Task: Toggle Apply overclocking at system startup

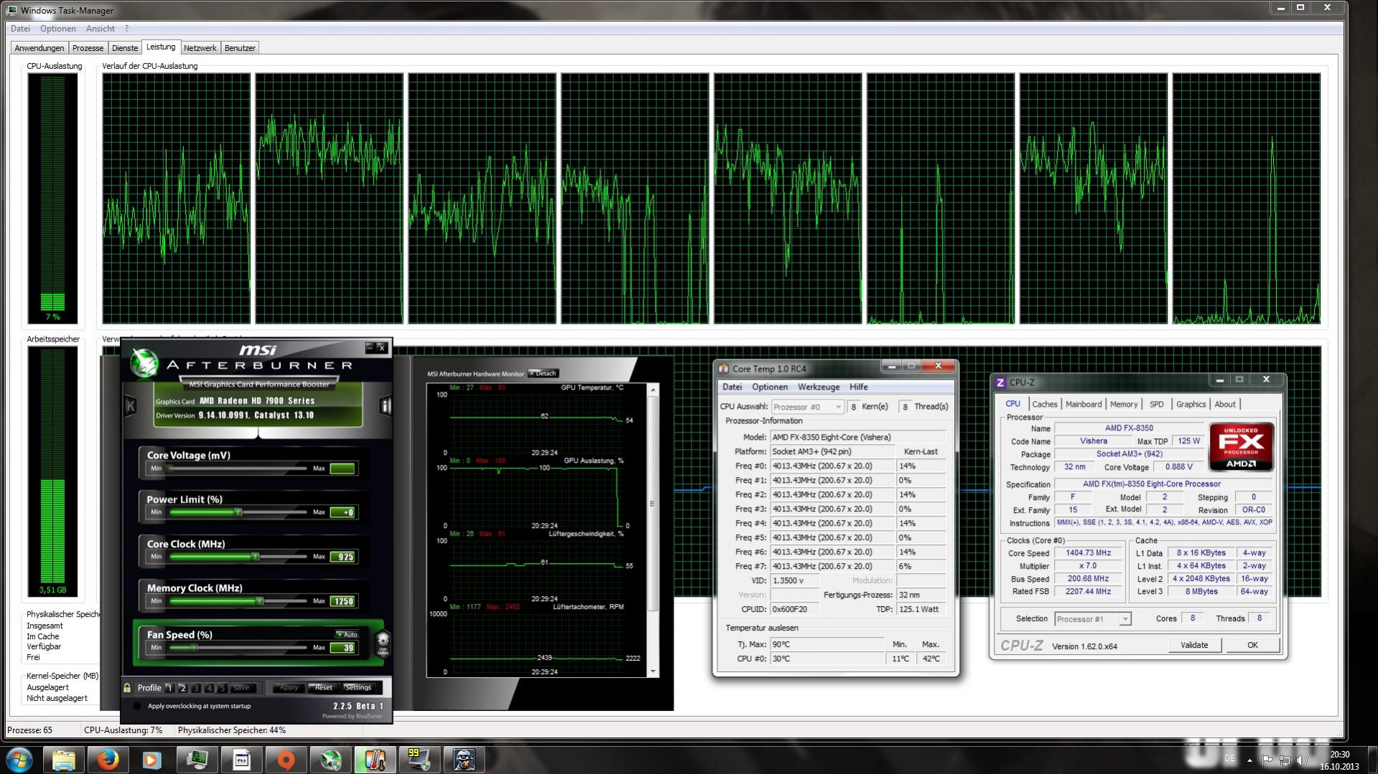Action: [137, 706]
